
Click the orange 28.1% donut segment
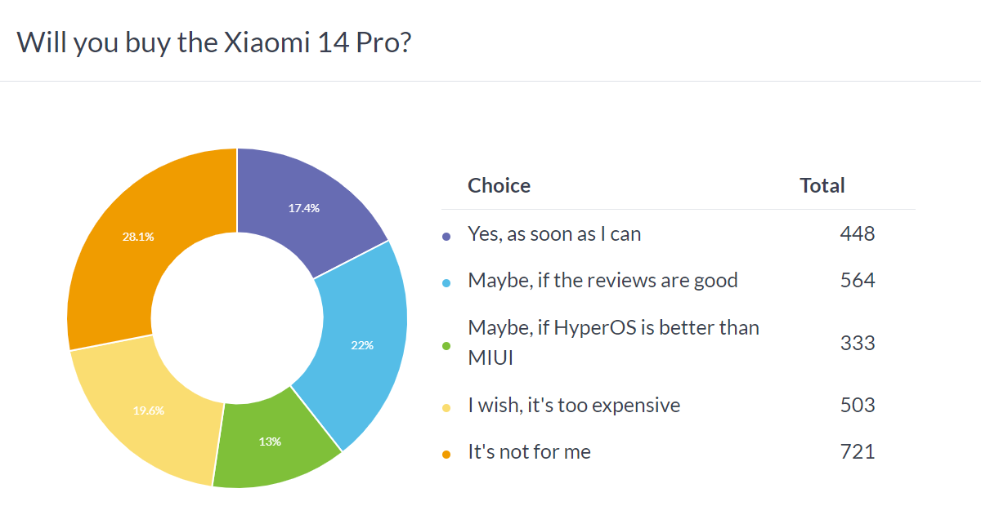point(137,237)
